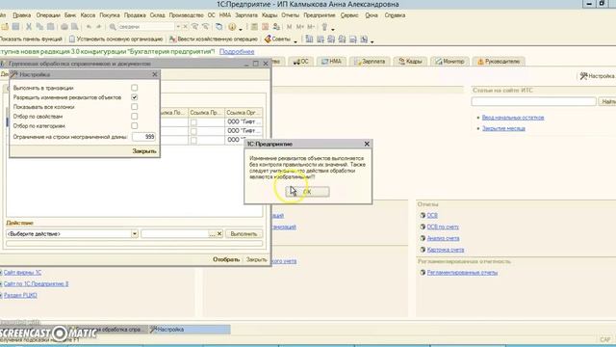The height and width of the screenshot is (347, 616).
Task: Click the ellipsis selection button in action row
Action: pyautogui.click(x=212, y=233)
